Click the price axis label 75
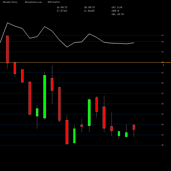The height and width of the screenshot is (171, 171). (x=162, y=52)
